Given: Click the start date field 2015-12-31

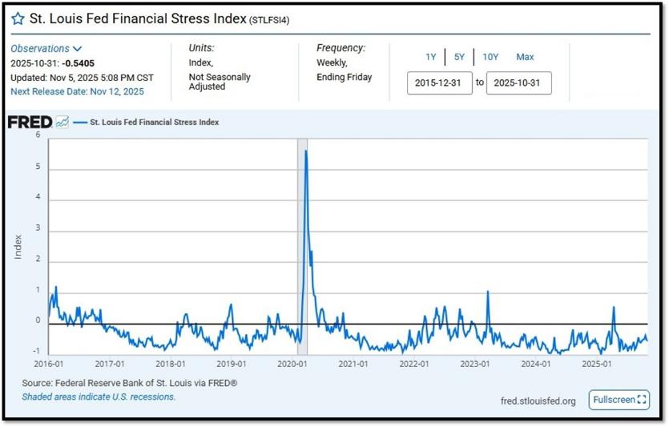Looking at the screenshot, I should (440, 83).
